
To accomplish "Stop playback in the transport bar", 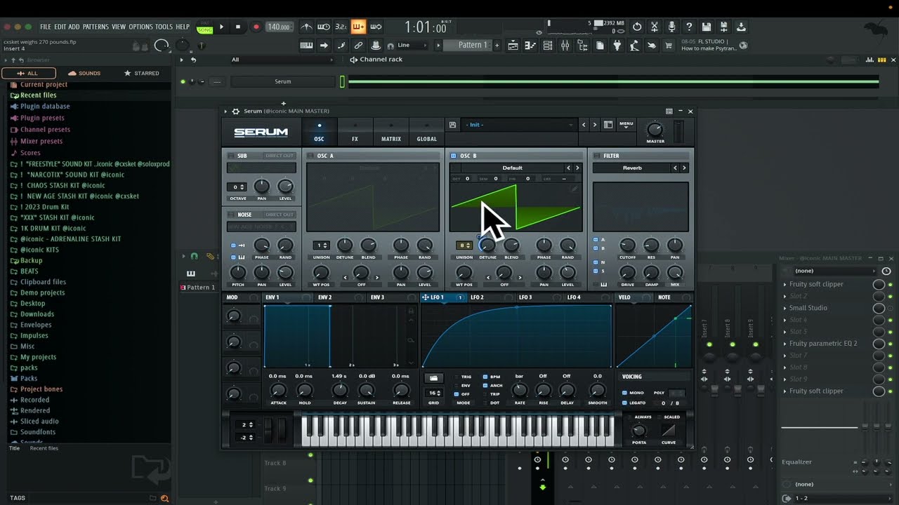I will coord(238,27).
